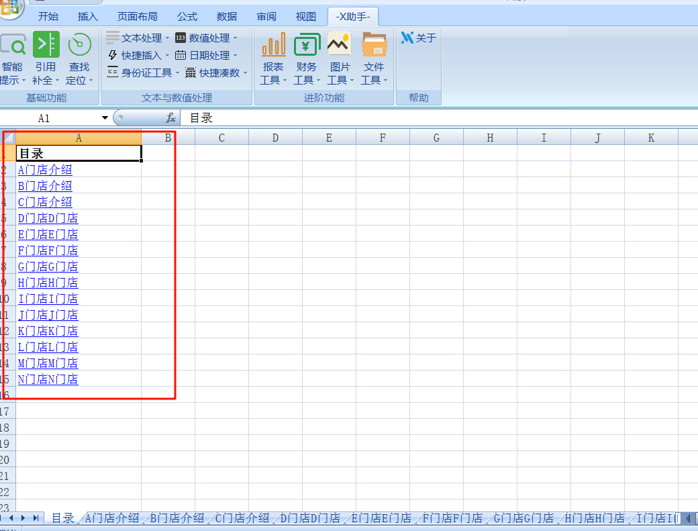Click the horizontal scrollbar left arrow
Image resolution: width=698 pixels, height=531 pixels.
688,518
